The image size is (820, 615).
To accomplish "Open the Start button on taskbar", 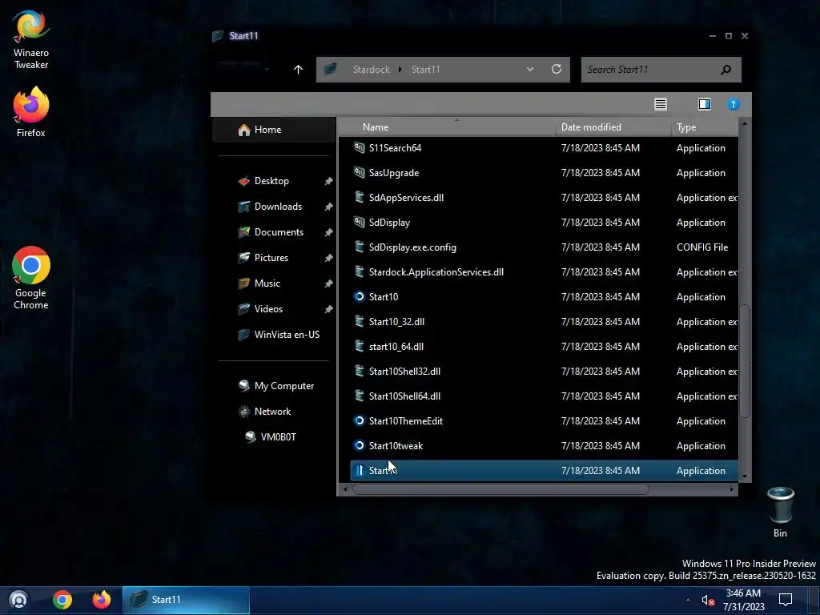I will [x=19, y=599].
